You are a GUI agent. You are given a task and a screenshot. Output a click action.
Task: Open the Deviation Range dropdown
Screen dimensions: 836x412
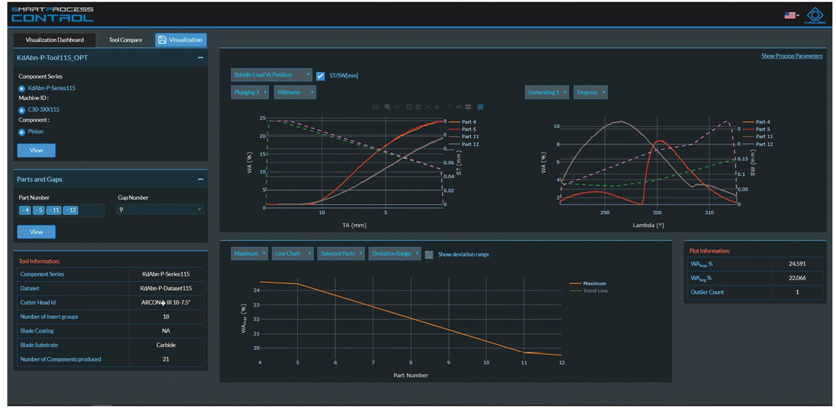point(394,254)
